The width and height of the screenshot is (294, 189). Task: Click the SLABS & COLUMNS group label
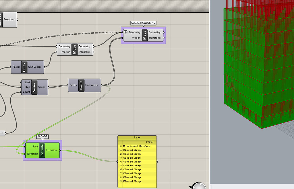pos(143,23)
